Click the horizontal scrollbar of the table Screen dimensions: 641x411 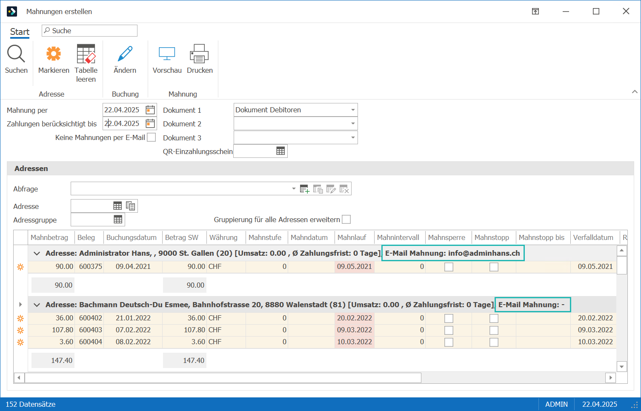pos(223,378)
